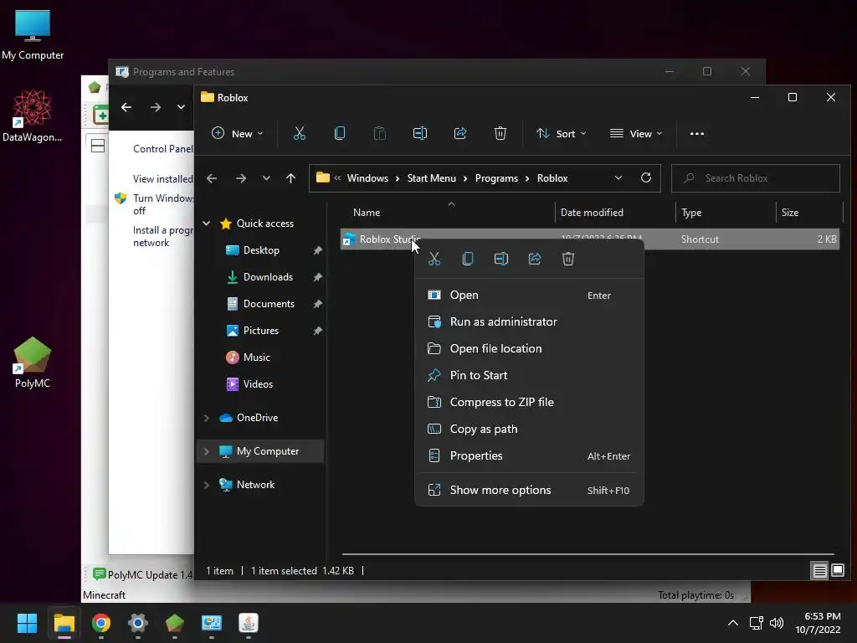857x643 pixels.
Task: Click the Copy icon in context menu
Action: click(467, 259)
